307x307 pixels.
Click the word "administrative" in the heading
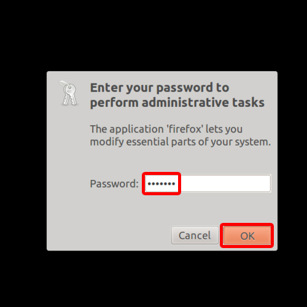tap(185, 102)
